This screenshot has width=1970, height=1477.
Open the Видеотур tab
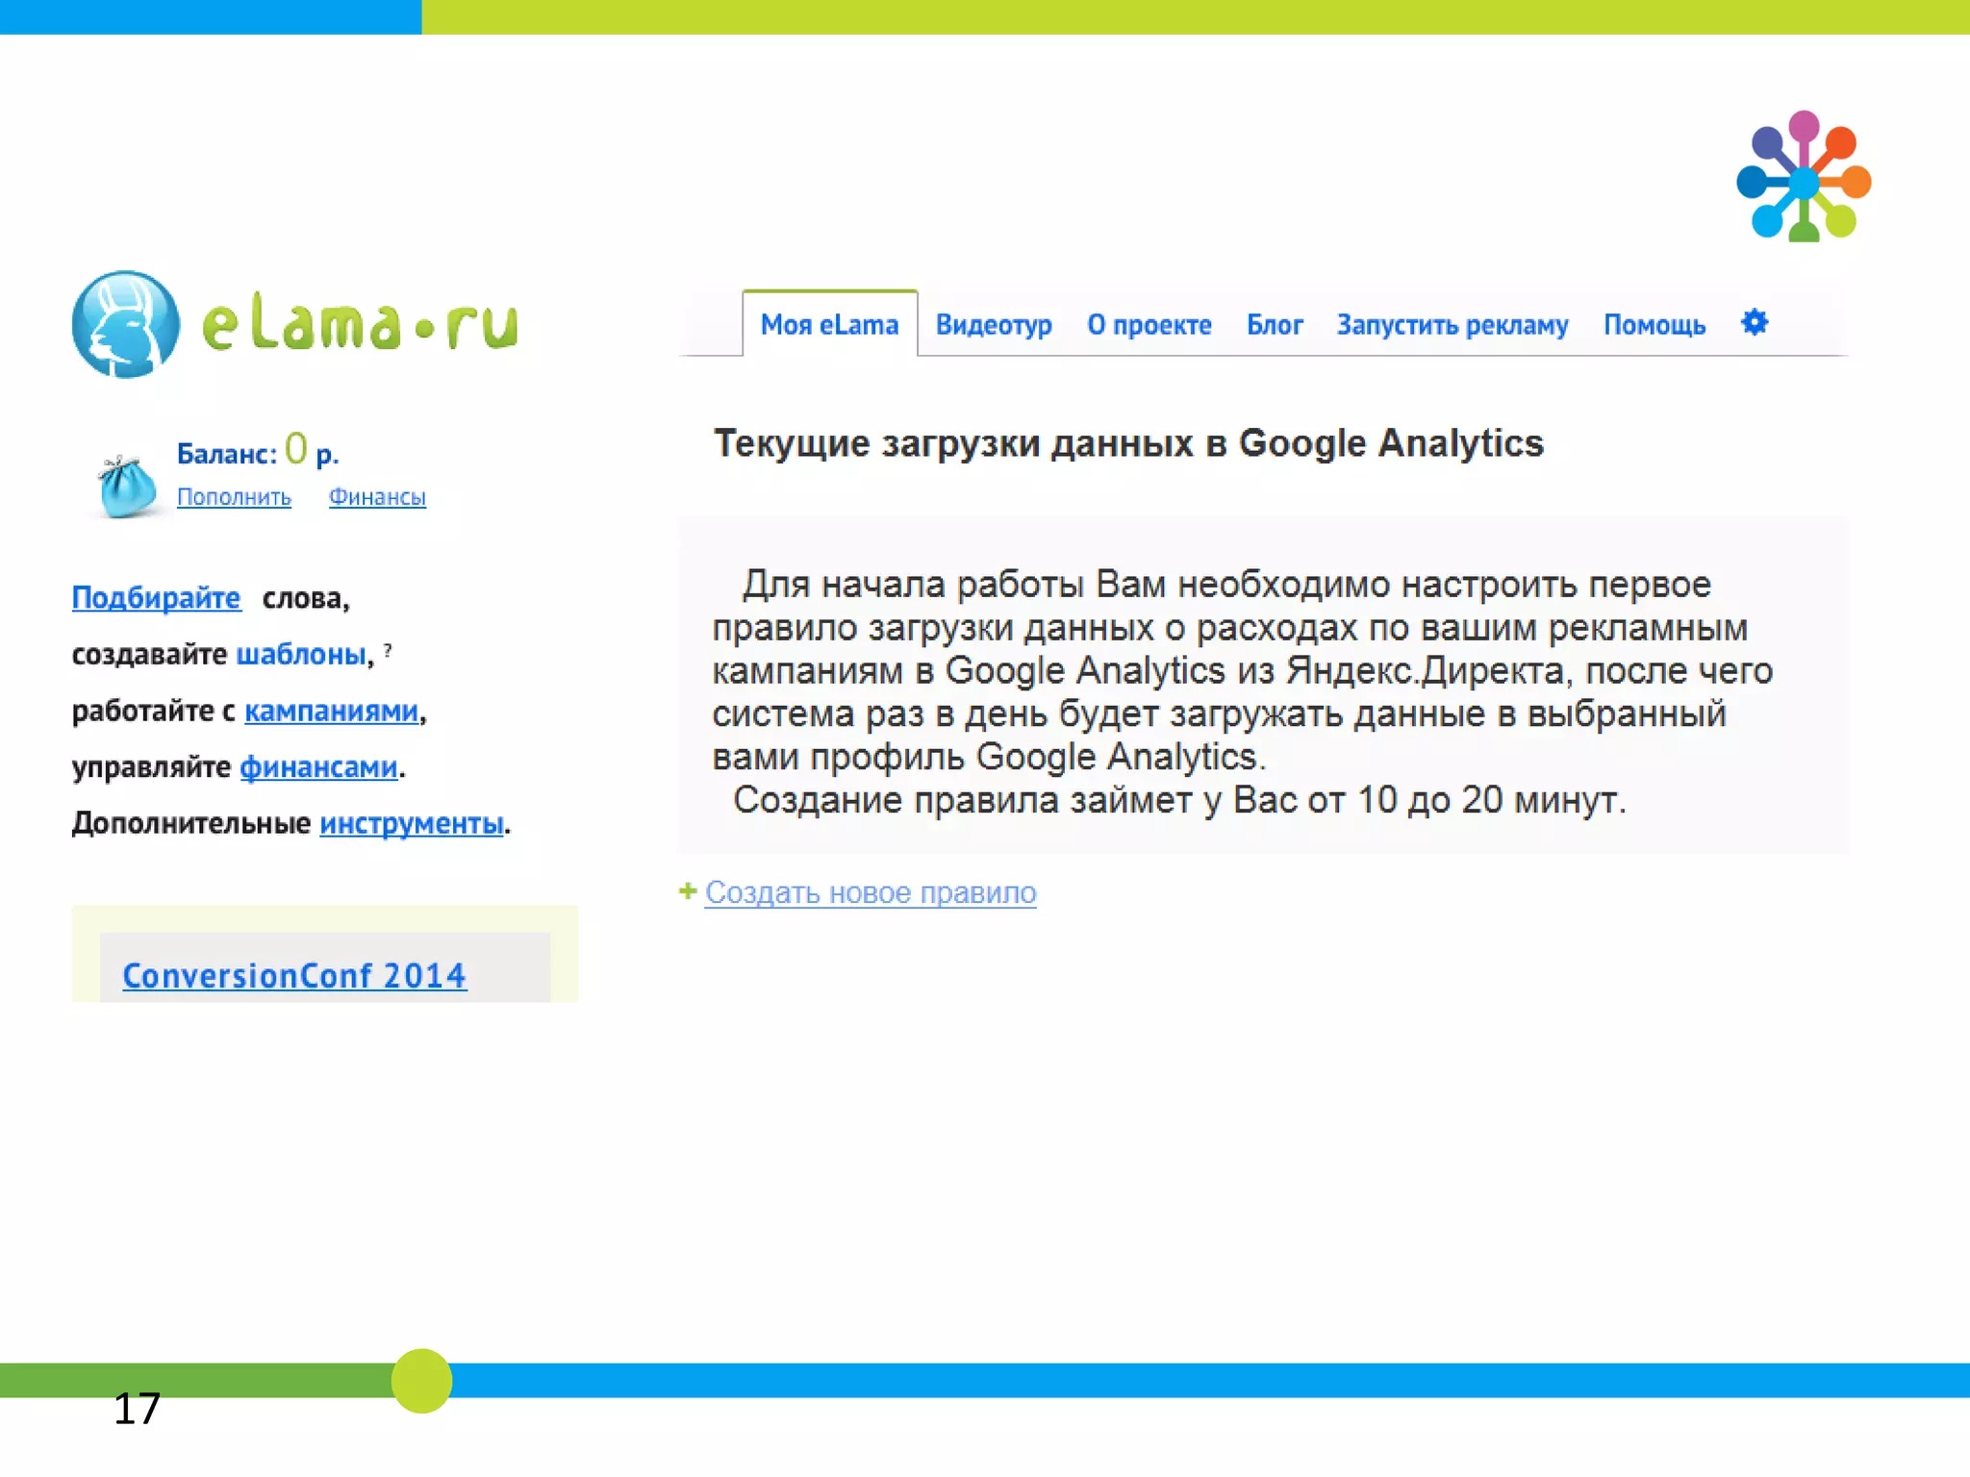(x=994, y=325)
